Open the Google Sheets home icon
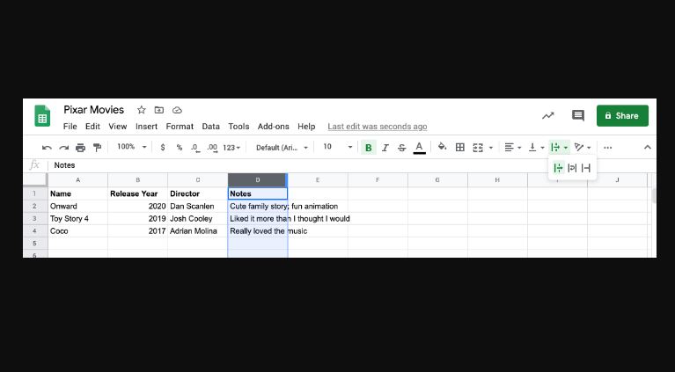 click(42, 116)
